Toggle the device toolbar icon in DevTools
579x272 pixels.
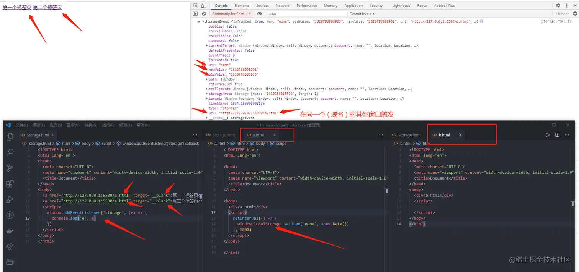click(203, 6)
